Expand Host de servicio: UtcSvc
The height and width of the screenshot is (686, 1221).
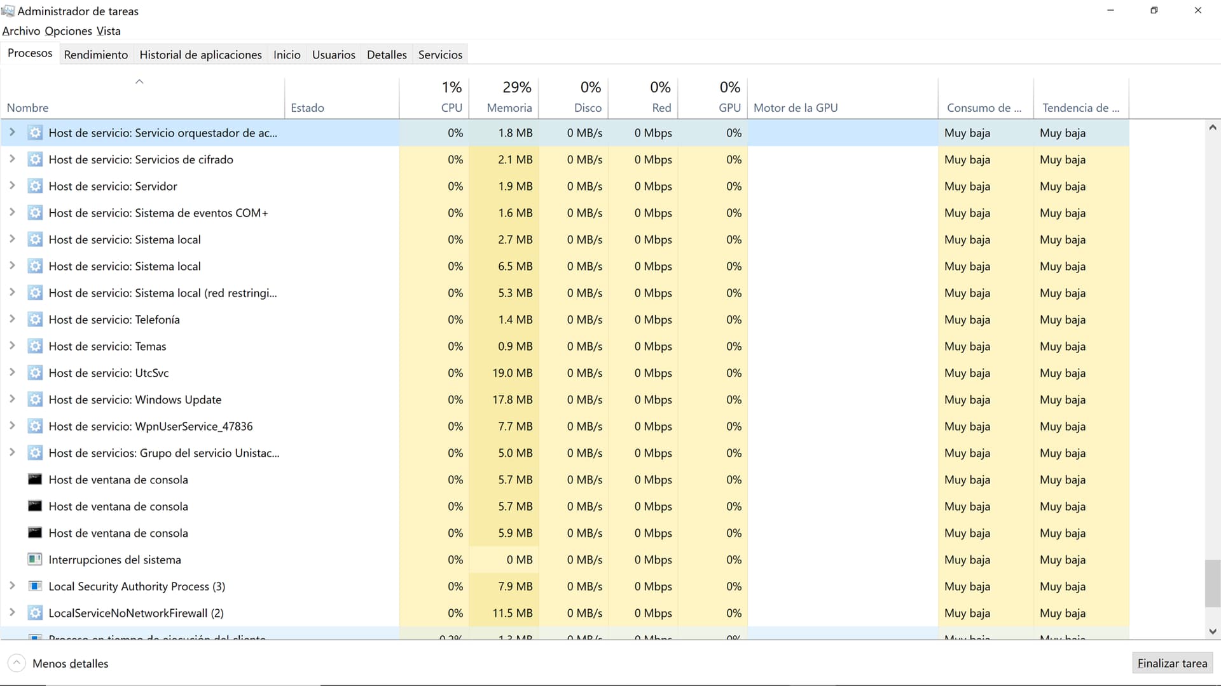12,372
